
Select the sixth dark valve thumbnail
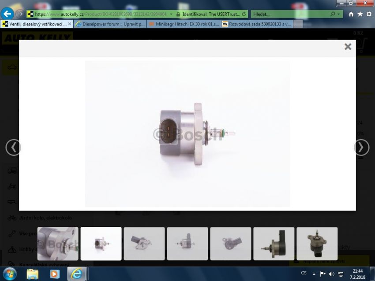pyautogui.click(x=274, y=244)
